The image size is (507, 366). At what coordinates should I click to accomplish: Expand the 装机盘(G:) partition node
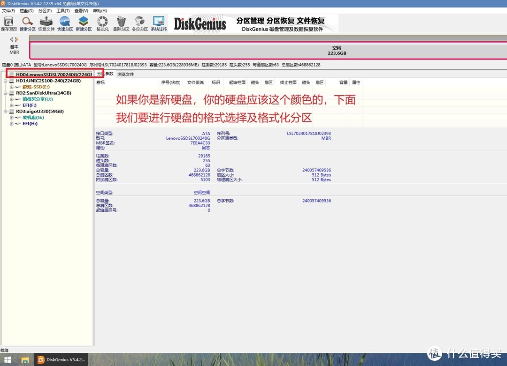12,118
